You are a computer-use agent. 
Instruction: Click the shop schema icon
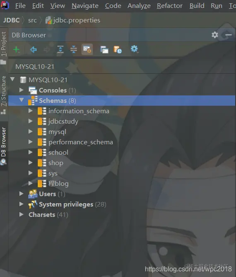click(x=42, y=163)
